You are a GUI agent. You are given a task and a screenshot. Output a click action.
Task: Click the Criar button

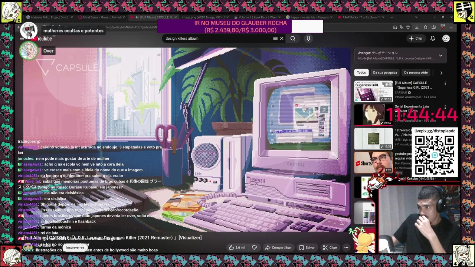(416, 39)
